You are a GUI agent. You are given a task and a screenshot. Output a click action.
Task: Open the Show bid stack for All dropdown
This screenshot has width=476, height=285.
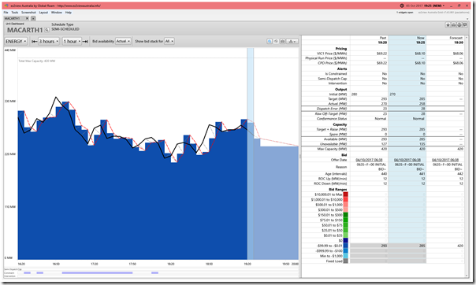[169, 41]
